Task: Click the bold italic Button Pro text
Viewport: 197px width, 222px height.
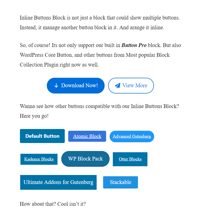Action: [x=134, y=45]
